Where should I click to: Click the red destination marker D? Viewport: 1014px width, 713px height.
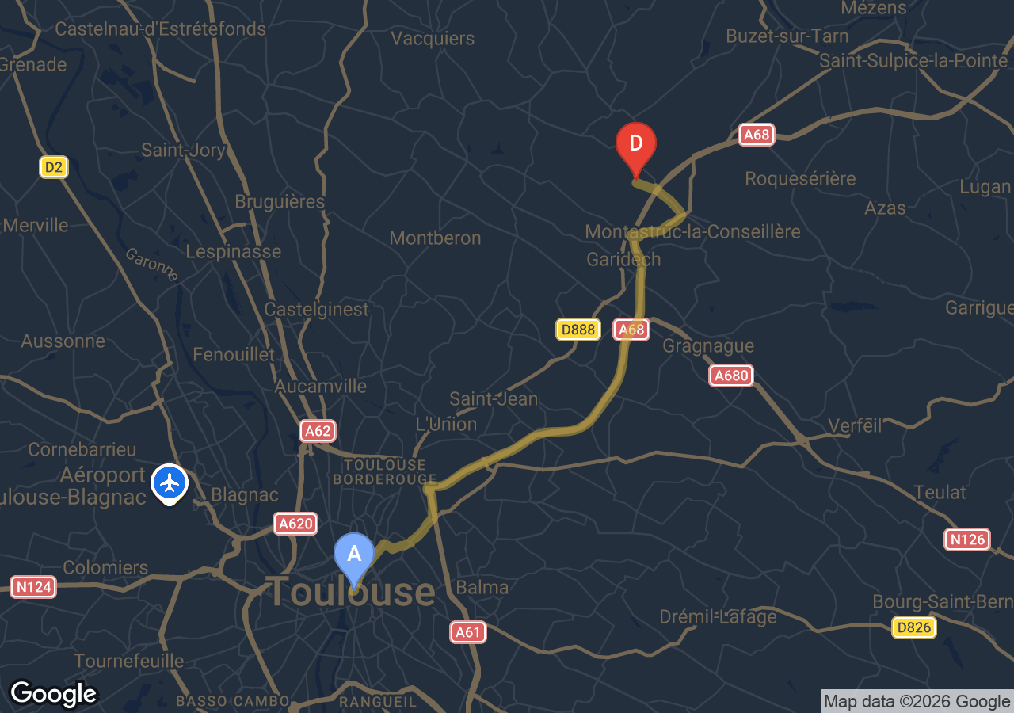click(636, 149)
